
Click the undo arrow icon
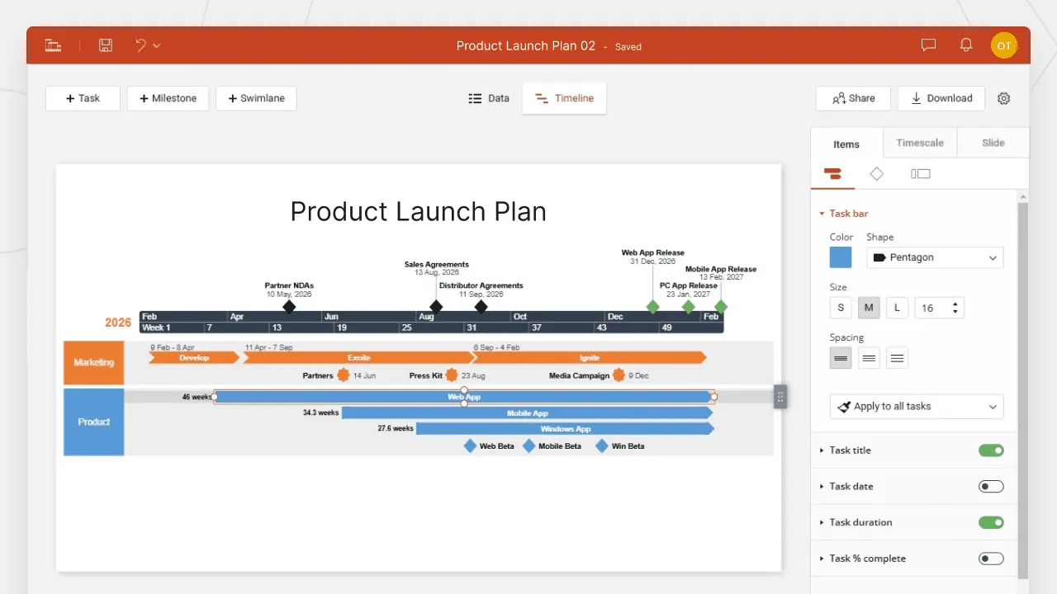pos(140,45)
